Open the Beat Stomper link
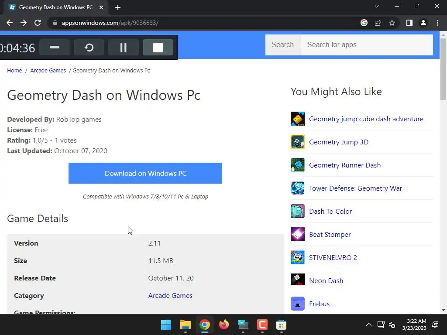Image resolution: width=447 pixels, height=335 pixels. 330,234
